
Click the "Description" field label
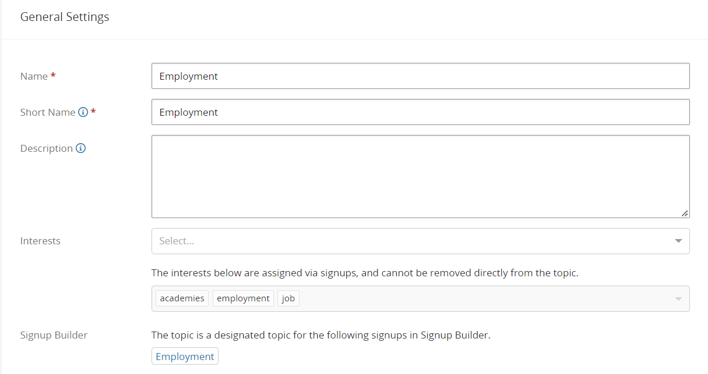(47, 148)
